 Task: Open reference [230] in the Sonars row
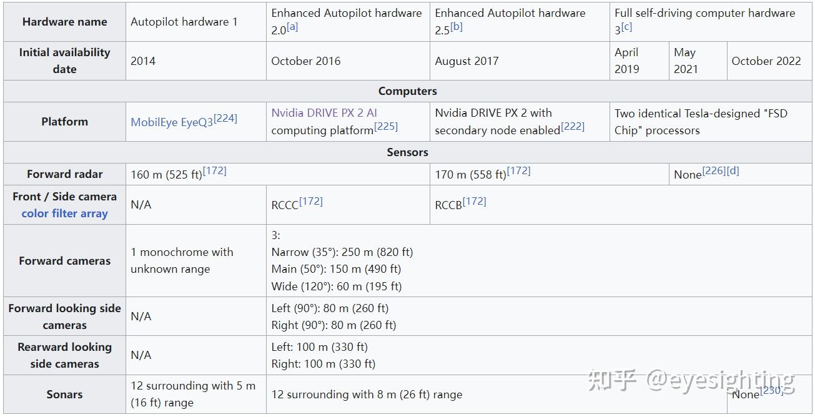tap(771, 390)
